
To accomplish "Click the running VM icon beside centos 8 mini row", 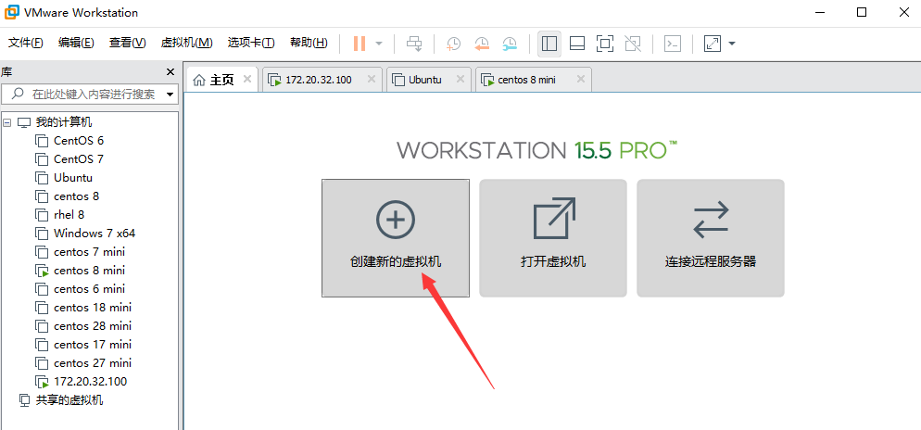I will coord(42,271).
